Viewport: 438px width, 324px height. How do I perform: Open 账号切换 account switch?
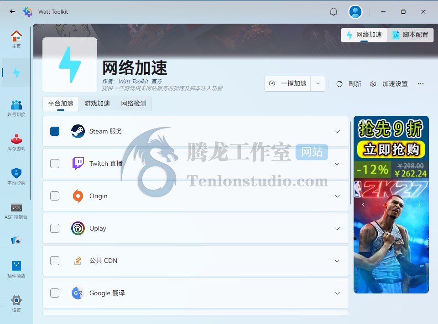pyautogui.click(x=16, y=108)
